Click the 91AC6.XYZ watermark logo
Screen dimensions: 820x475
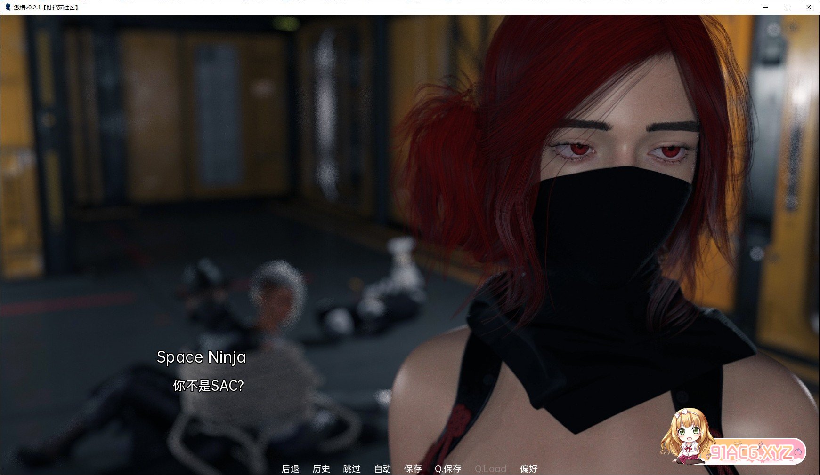754,452
